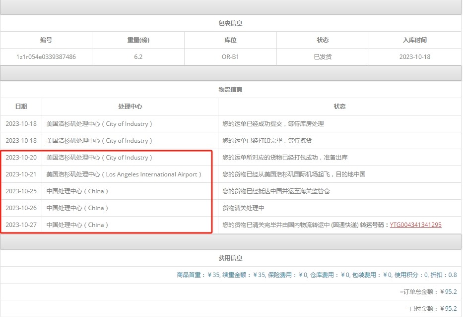Click the 日期 column header

pyautogui.click(x=21, y=107)
